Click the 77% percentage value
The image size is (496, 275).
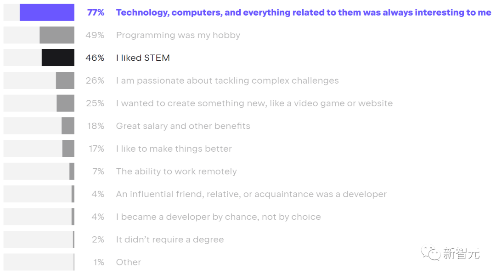point(96,12)
